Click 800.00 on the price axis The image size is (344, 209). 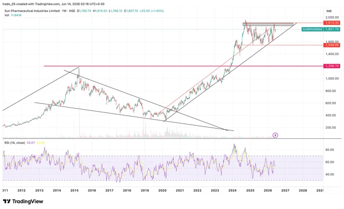click(x=331, y=90)
